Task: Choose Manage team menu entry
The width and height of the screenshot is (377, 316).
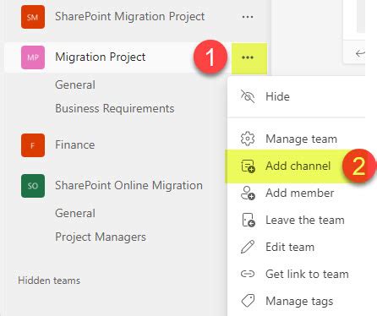Action: click(x=297, y=139)
